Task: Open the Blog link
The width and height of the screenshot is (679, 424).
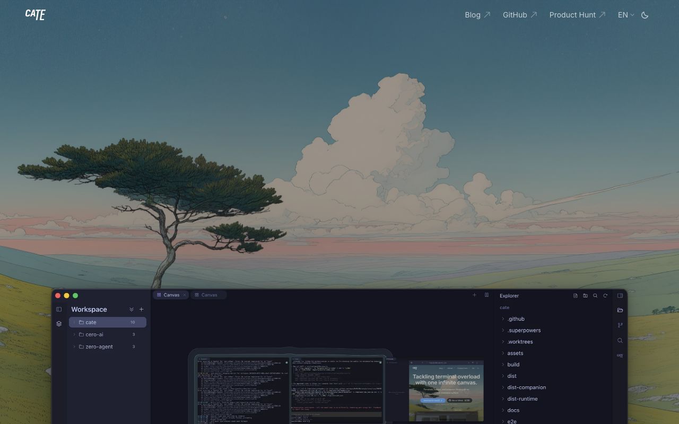Action: [477, 15]
